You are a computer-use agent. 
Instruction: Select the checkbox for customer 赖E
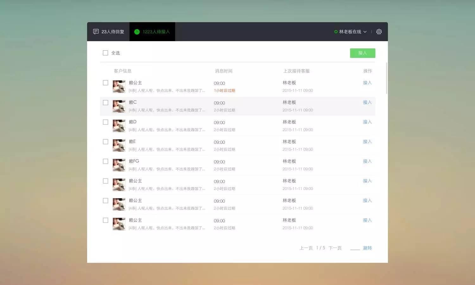coord(105,142)
